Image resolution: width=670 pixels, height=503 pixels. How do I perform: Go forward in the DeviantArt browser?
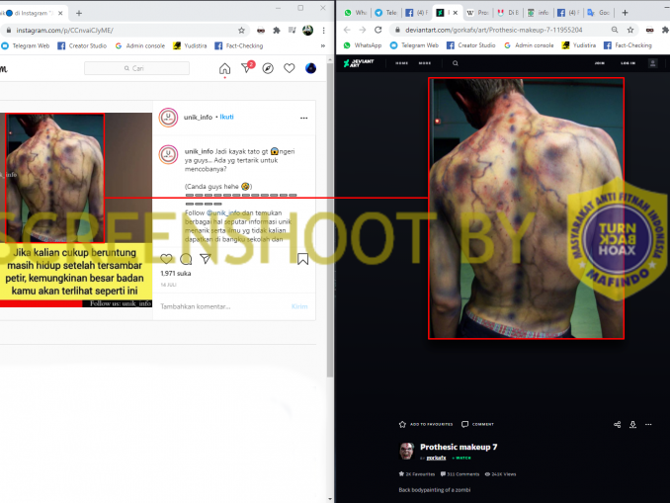(x=363, y=30)
